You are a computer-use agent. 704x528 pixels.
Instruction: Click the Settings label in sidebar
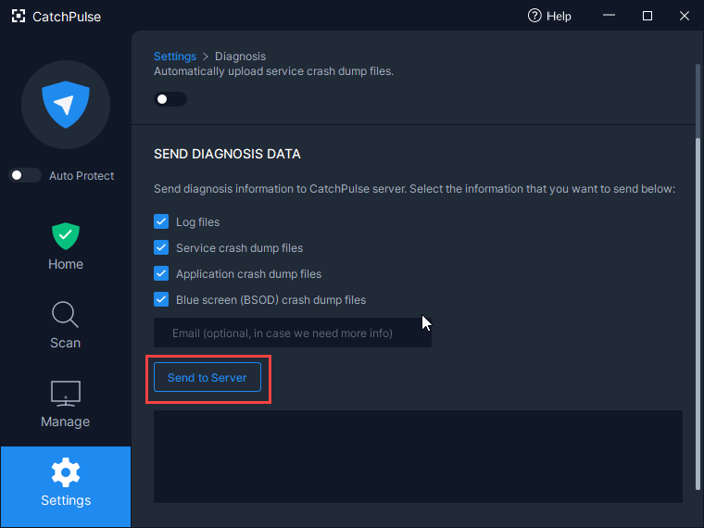tap(66, 500)
